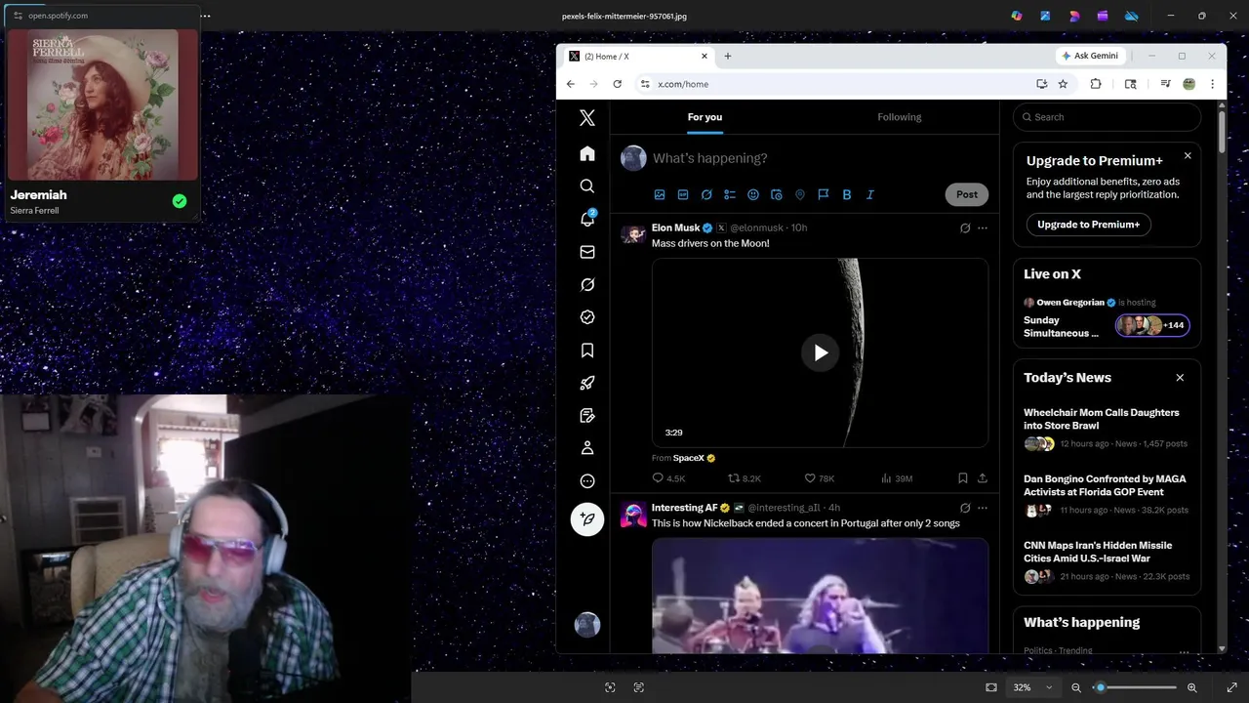This screenshot has height=703, width=1249.
Task: Join the live space with +144 listeners
Action: [x=1152, y=325]
